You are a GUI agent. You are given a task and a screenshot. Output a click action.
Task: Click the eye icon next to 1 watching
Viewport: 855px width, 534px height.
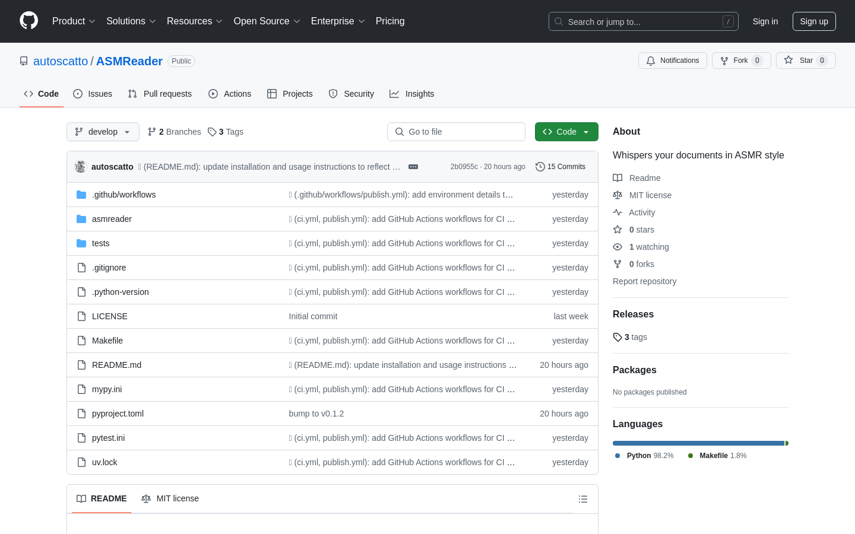(617, 247)
